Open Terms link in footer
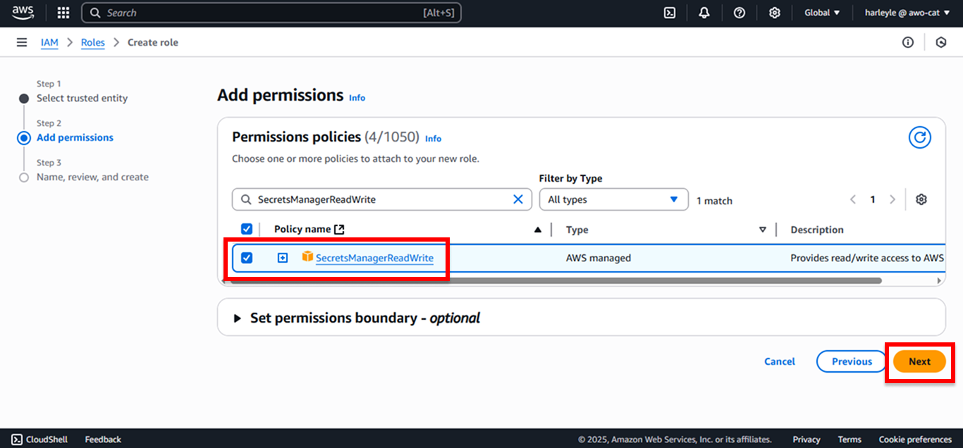The height and width of the screenshot is (448, 963). [x=849, y=439]
